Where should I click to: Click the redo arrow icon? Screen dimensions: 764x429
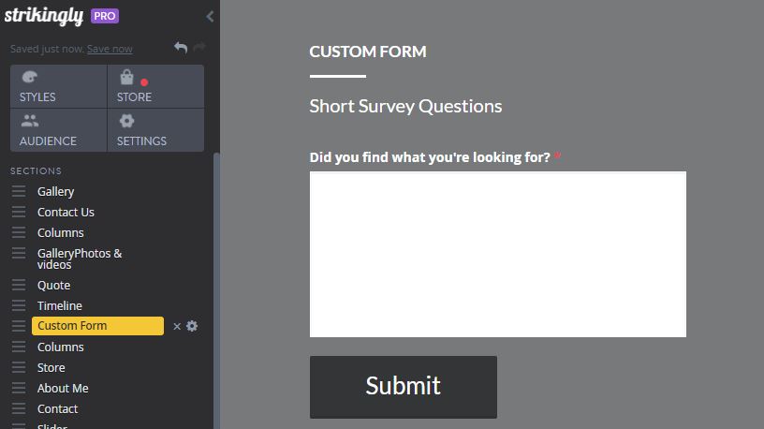pos(199,47)
